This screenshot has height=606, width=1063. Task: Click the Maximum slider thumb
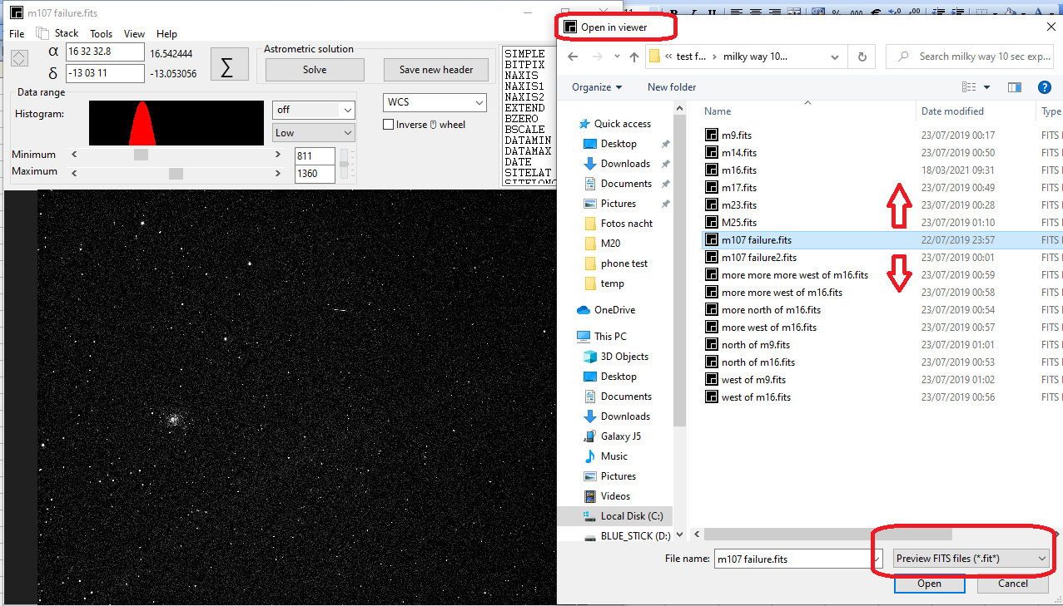[176, 173]
